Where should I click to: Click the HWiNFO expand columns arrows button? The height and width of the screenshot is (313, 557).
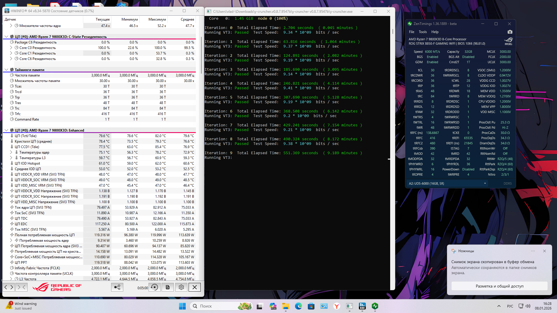tap(9, 287)
